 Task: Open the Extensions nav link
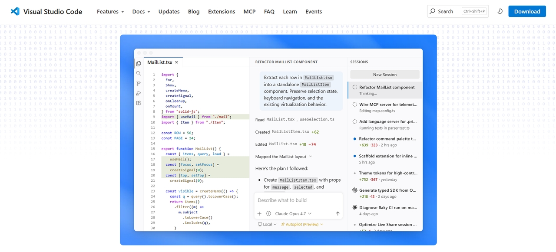coord(222,12)
